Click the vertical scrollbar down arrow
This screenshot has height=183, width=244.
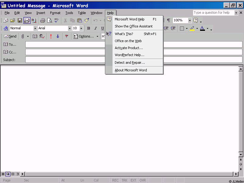tap(241, 155)
